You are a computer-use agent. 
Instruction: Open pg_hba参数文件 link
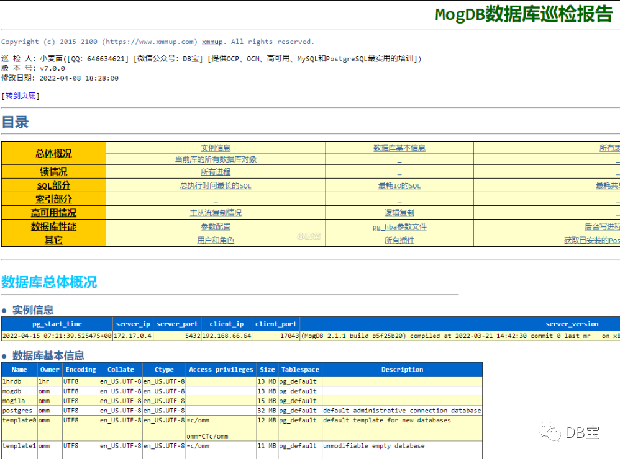(x=399, y=227)
